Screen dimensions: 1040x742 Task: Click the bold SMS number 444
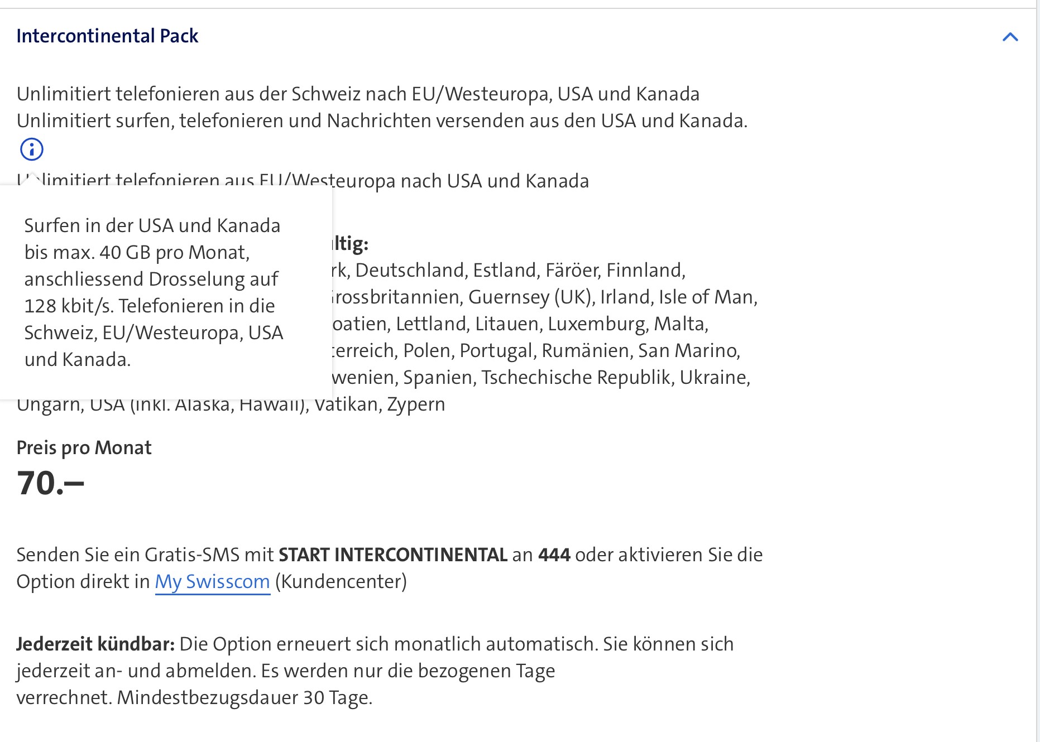click(x=554, y=555)
